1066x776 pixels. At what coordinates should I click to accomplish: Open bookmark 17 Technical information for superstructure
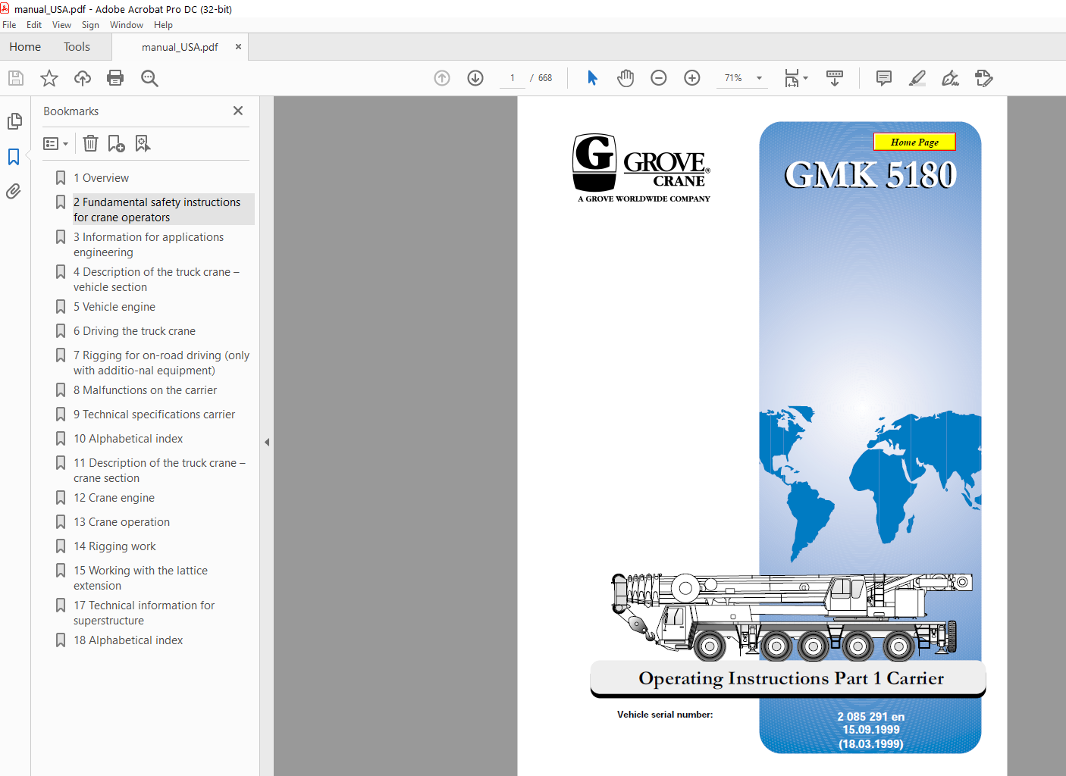144,613
